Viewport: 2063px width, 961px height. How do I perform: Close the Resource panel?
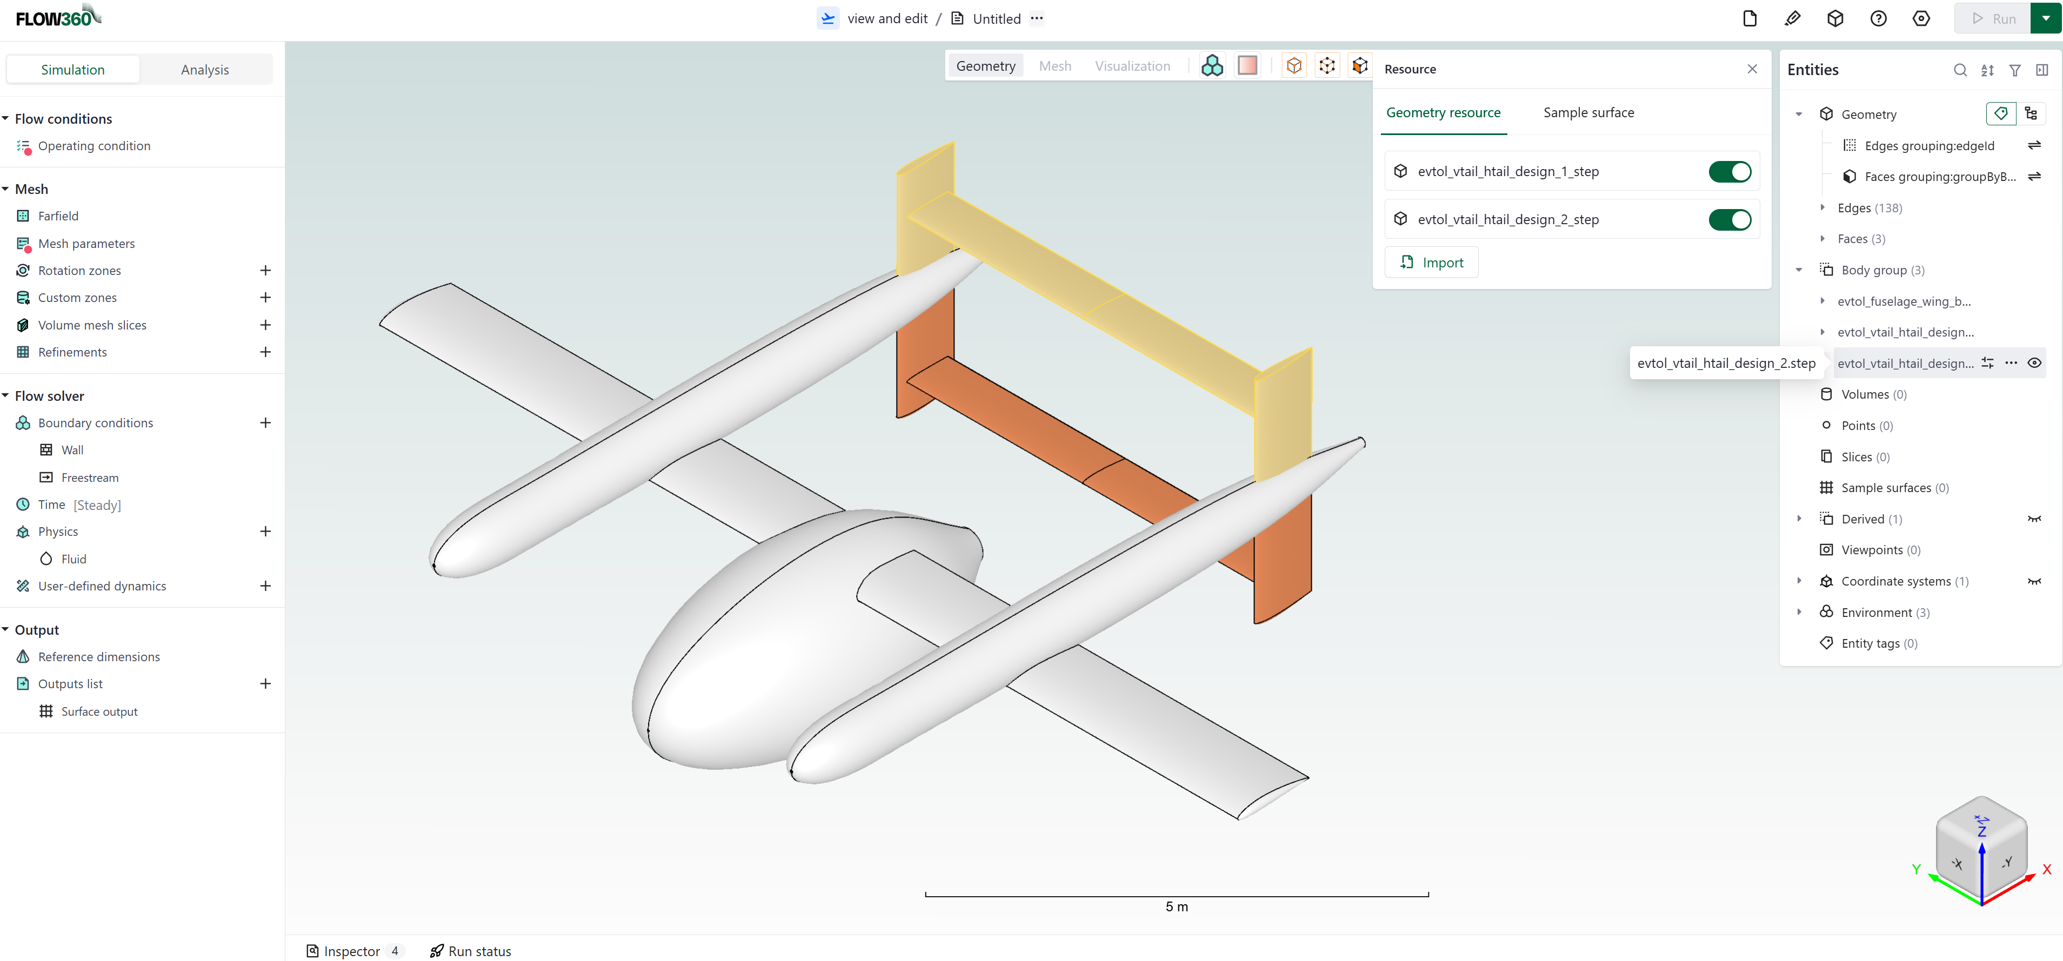[1752, 69]
